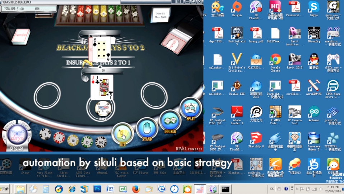
Task: Click the right empty betting circle
Action: tap(154, 96)
